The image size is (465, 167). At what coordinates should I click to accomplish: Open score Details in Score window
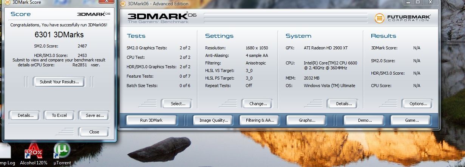[26, 115]
